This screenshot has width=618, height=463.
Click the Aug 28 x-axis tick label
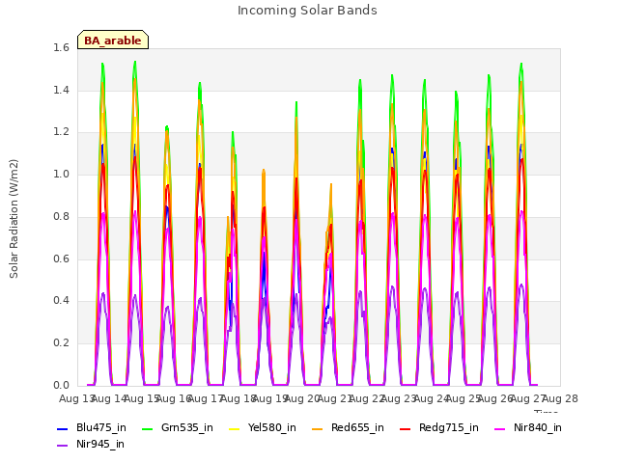point(560,398)
